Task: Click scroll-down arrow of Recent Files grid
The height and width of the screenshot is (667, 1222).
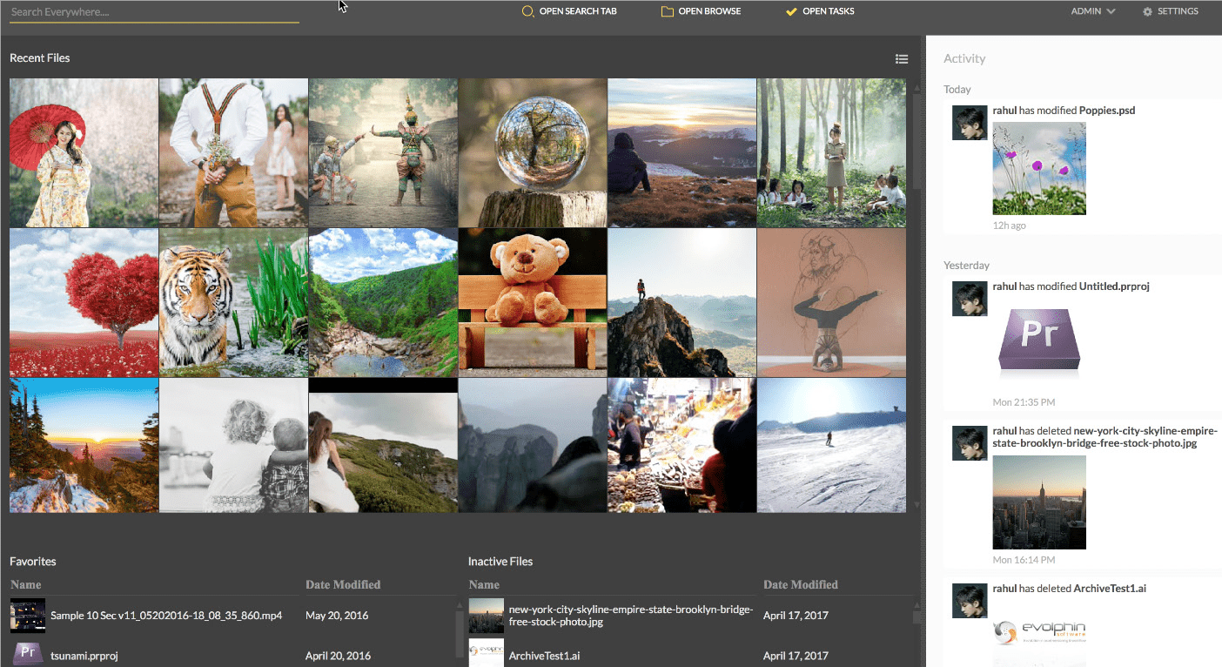Action: coord(915,505)
